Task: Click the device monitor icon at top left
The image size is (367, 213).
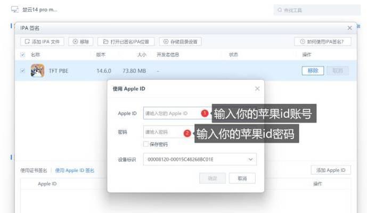Action: pyautogui.click(x=15, y=10)
